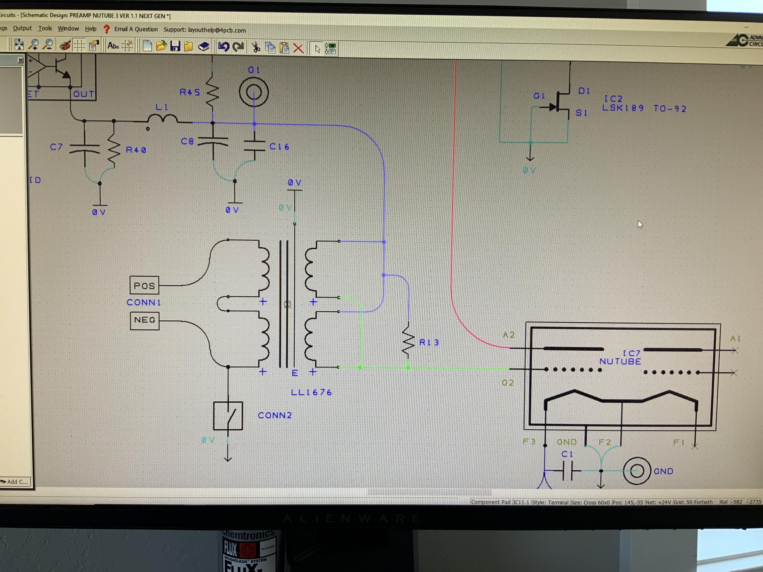Save the design with floppy disk icon
763x572 pixels.
175,46
